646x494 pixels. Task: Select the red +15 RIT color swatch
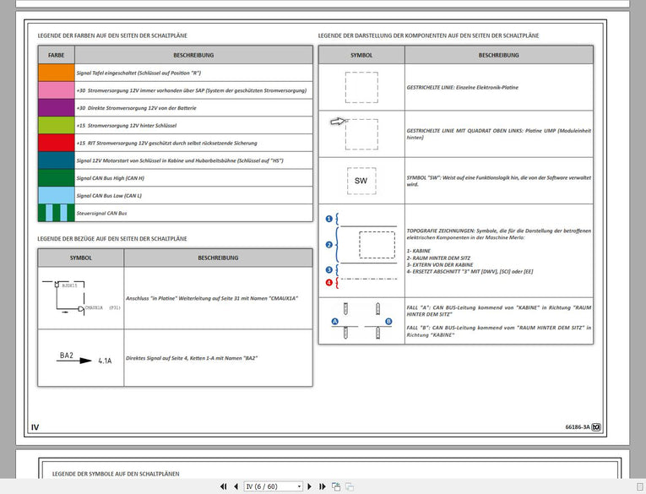click(x=56, y=143)
